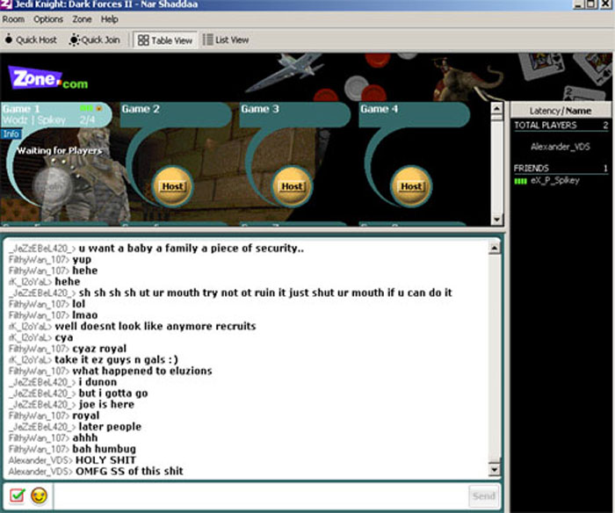Click eX_P_Spikey's green latency indicator
Viewport: 615px width, 513px height.
pos(520,181)
